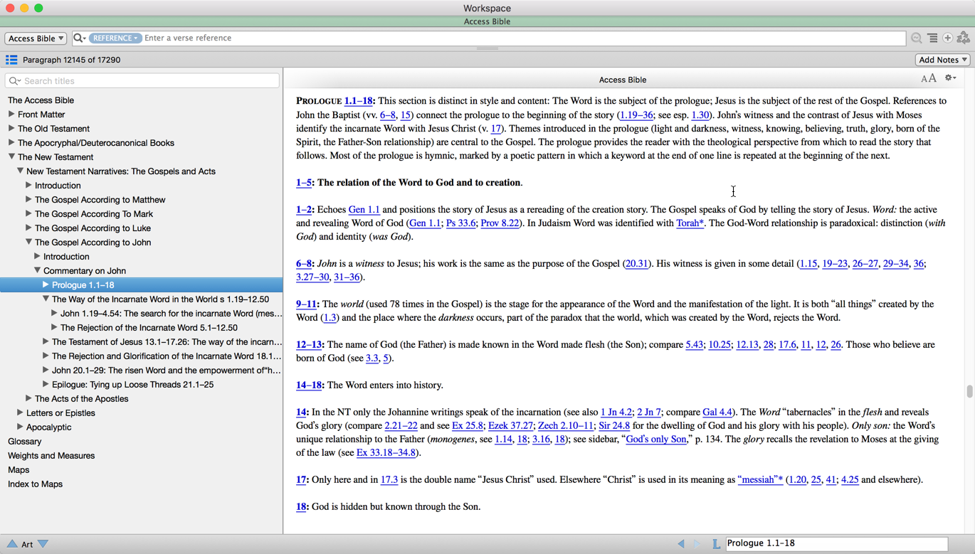Follow the Gen 1.1 link after Echoes

pos(364,210)
